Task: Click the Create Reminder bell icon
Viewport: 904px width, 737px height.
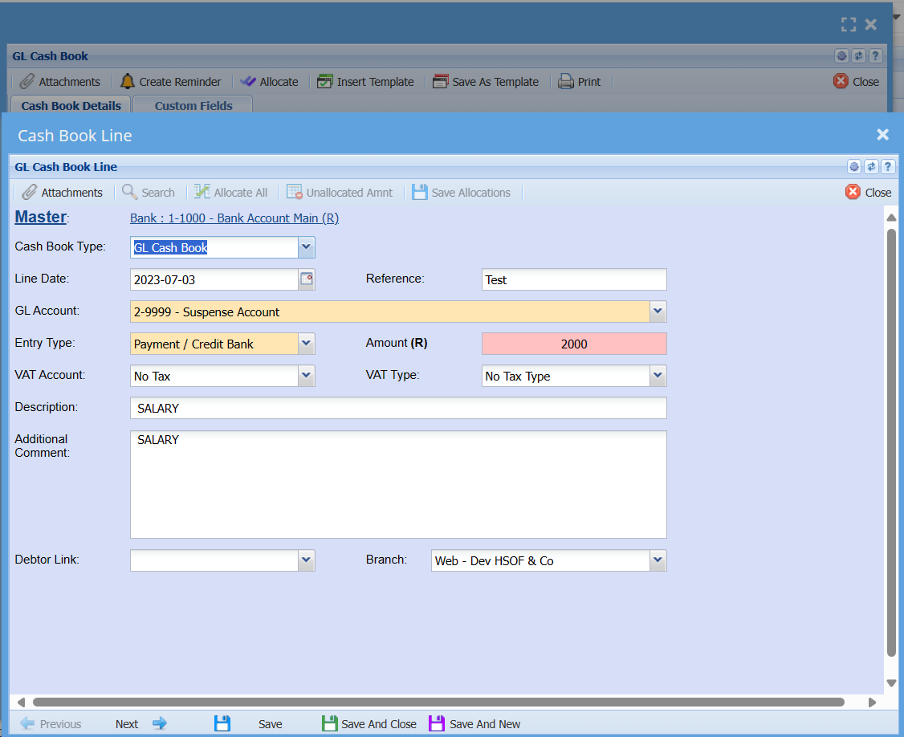Action: tap(128, 82)
